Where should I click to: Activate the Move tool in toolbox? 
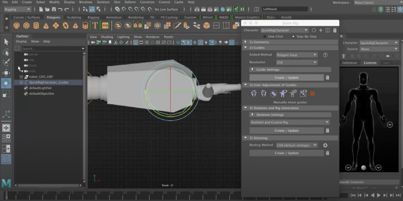[6, 73]
